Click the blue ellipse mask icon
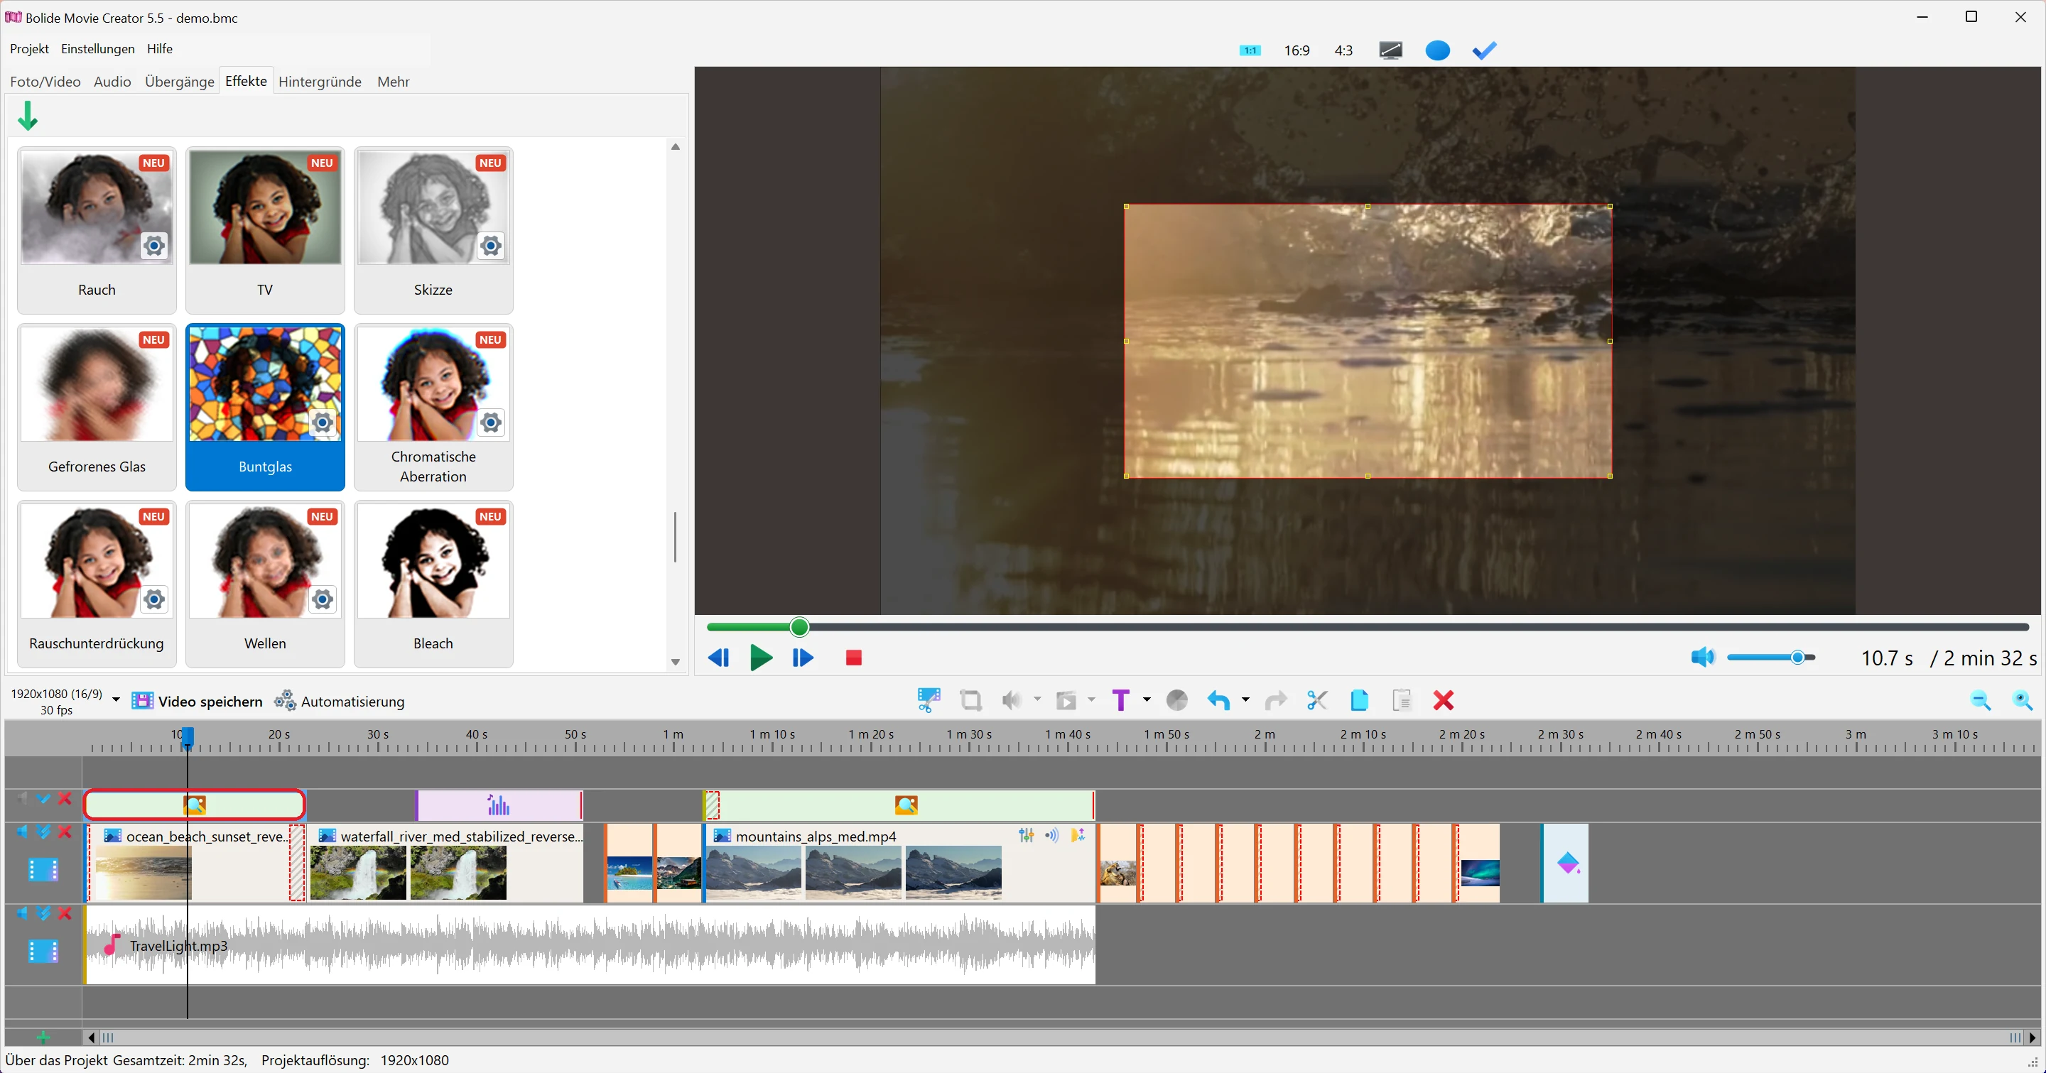This screenshot has width=2046, height=1073. 1438,51
